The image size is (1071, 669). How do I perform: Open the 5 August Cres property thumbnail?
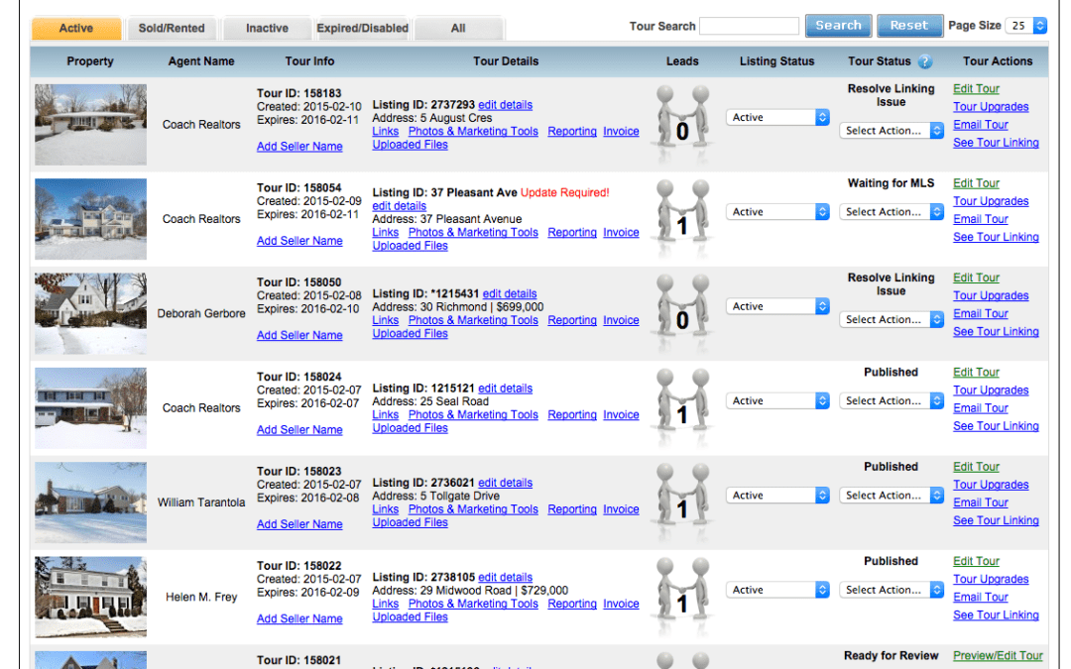(90, 125)
